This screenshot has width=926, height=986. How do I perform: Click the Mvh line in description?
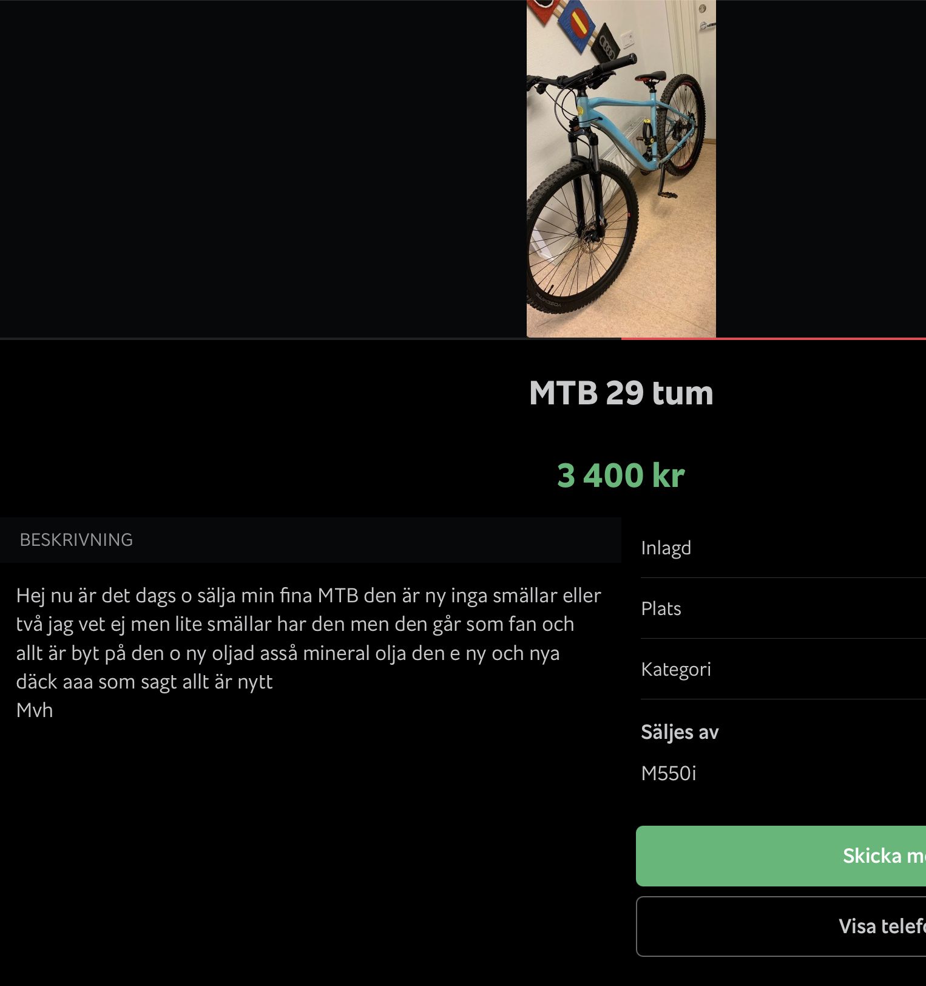pyautogui.click(x=35, y=710)
